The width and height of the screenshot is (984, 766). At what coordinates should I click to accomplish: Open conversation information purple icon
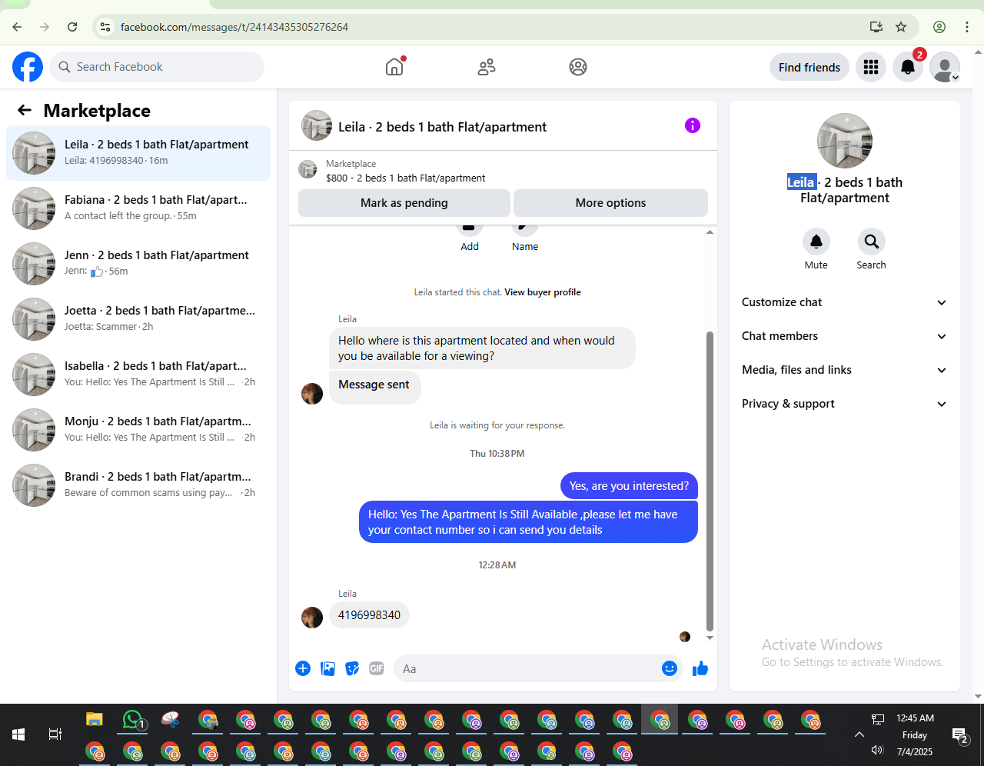click(693, 125)
